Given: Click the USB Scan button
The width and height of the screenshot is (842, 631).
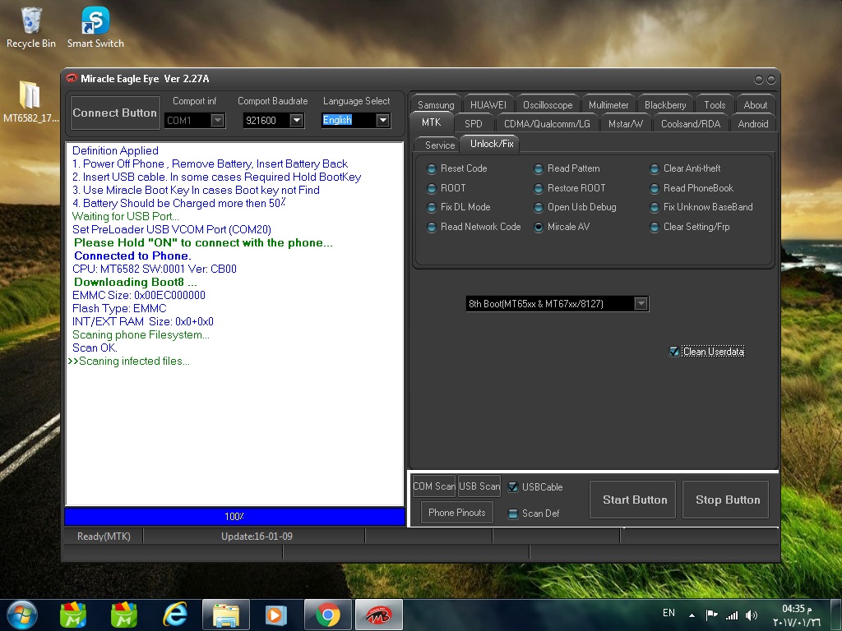Looking at the screenshot, I should tap(479, 486).
